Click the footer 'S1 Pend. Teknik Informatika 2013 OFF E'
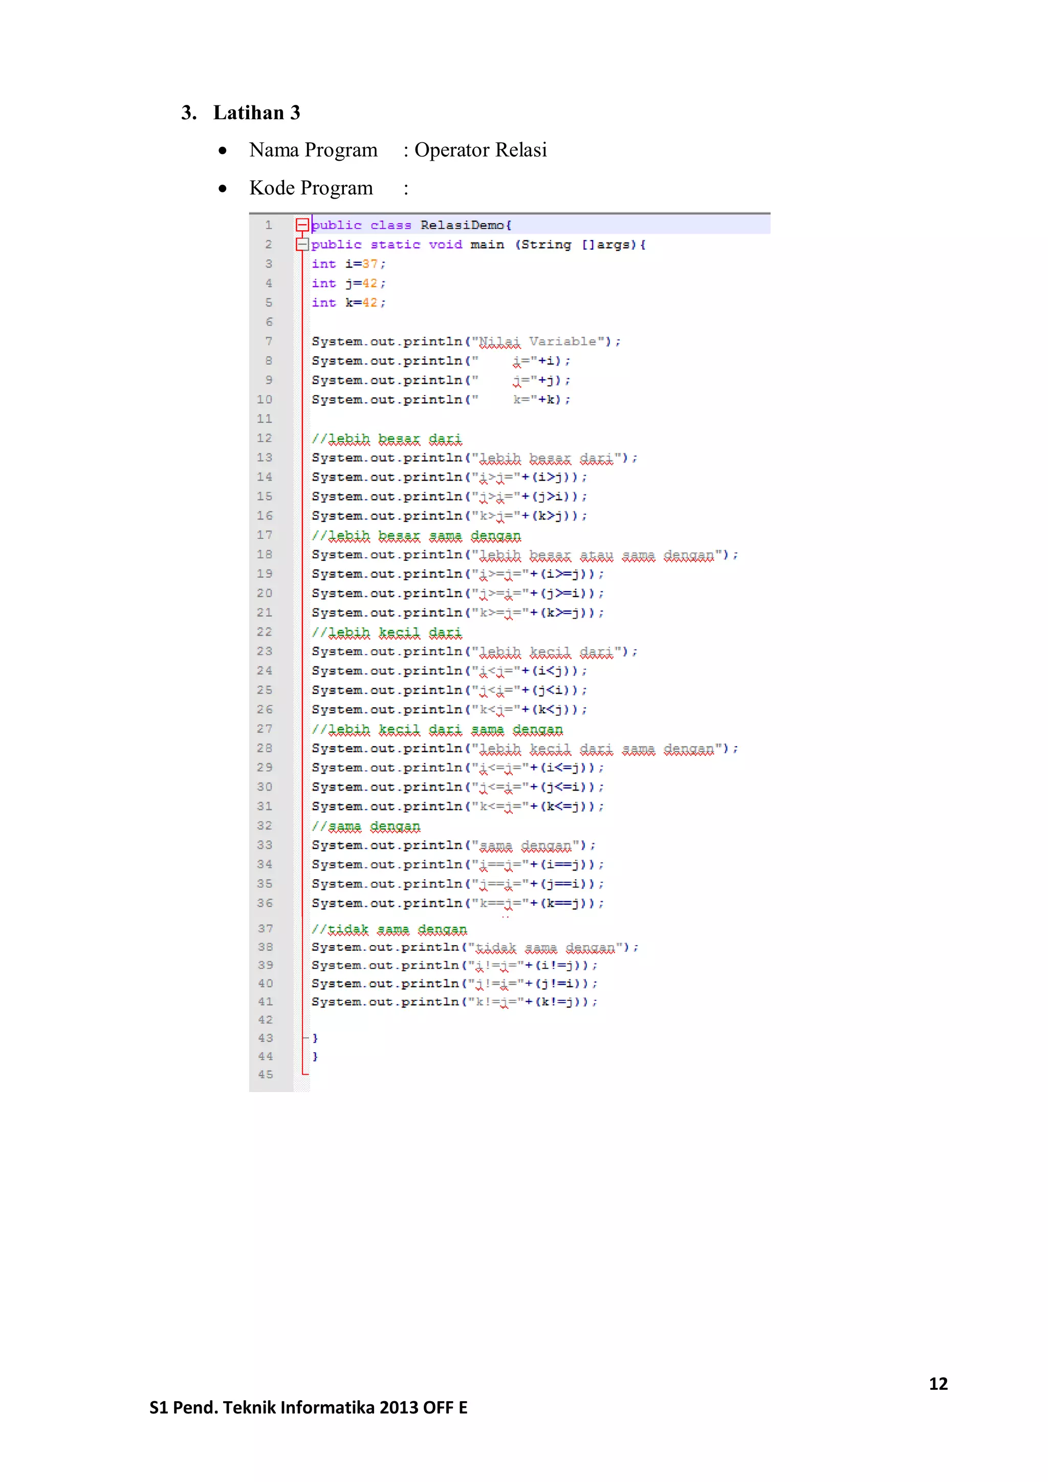This screenshot has width=1048, height=1482. pos(309,1407)
